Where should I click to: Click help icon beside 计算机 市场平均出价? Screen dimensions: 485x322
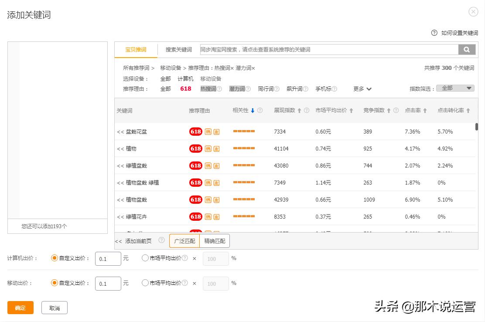(185, 258)
